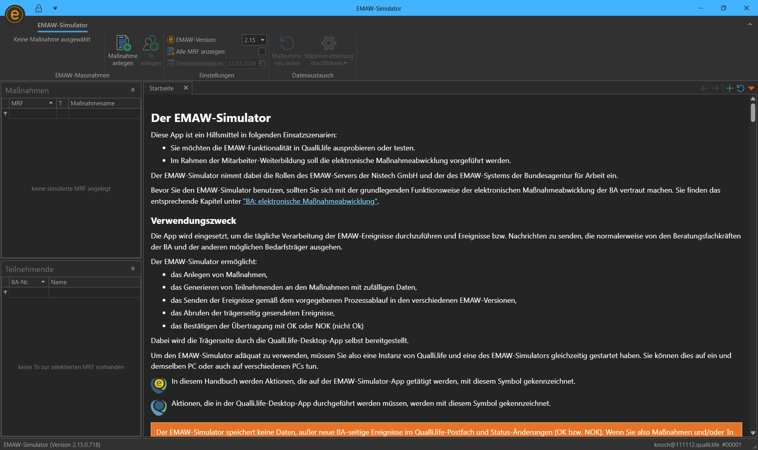This screenshot has height=450, width=758.
Task: Minimize the EMAW-Simulator window
Action: coord(701,8)
